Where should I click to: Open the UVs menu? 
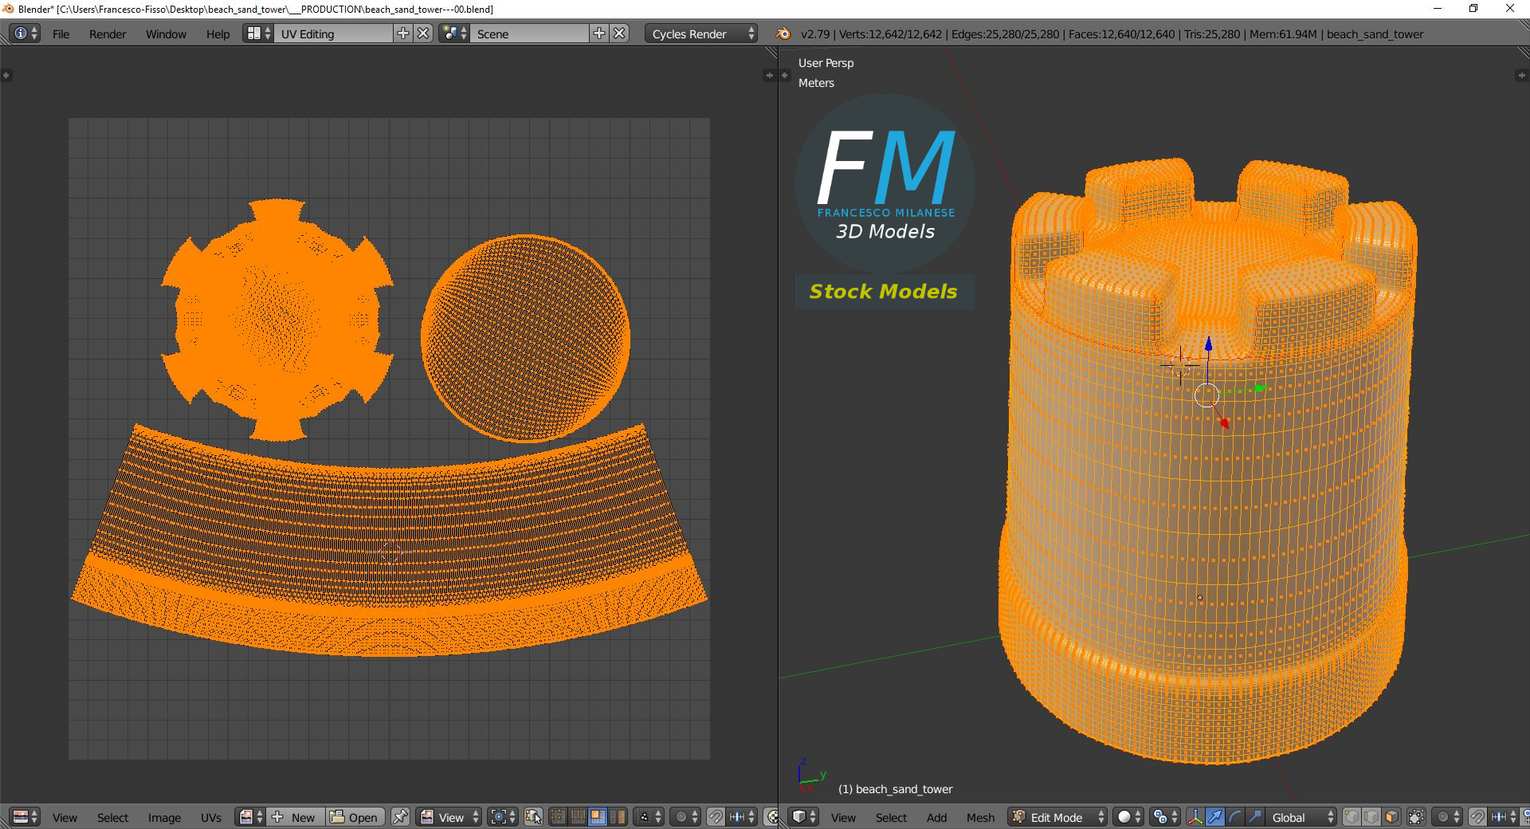[x=211, y=817]
